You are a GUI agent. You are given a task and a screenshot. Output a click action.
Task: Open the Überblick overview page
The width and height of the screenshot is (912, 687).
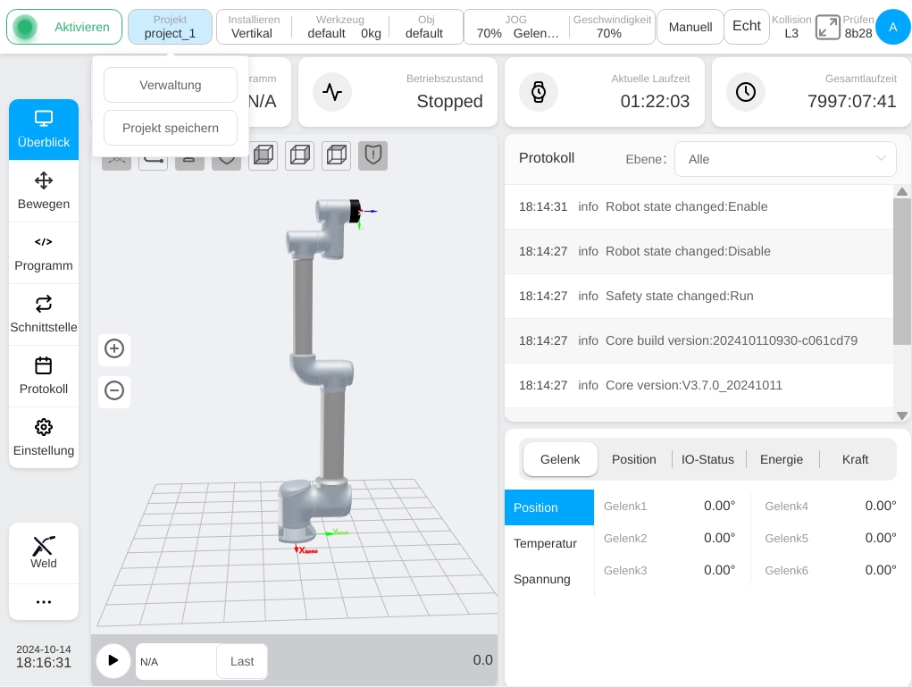tap(44, 130)
